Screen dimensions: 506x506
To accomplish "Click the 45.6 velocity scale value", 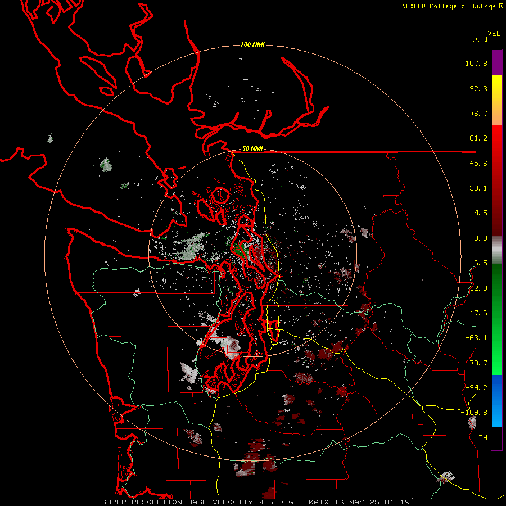I will [478, 163].
